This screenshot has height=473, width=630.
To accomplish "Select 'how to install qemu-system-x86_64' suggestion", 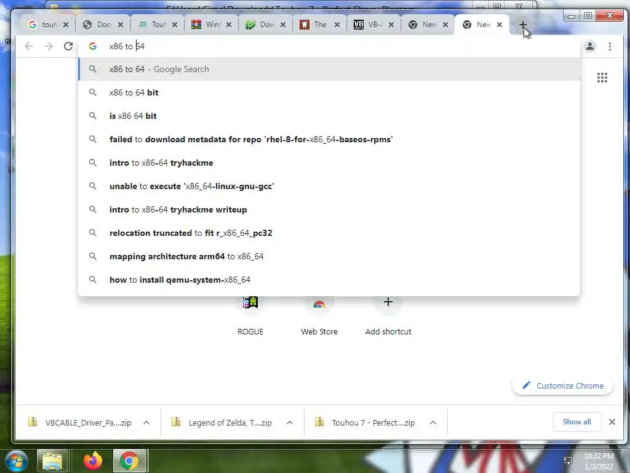I will click(x=329, y=280).
